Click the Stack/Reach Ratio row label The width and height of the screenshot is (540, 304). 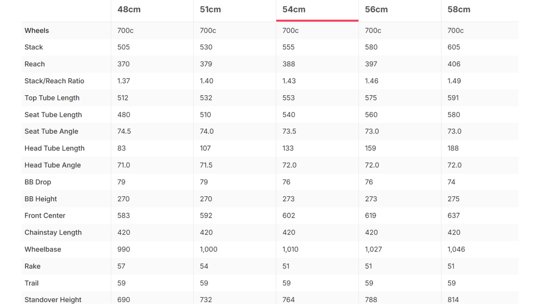tap(54, 81)
